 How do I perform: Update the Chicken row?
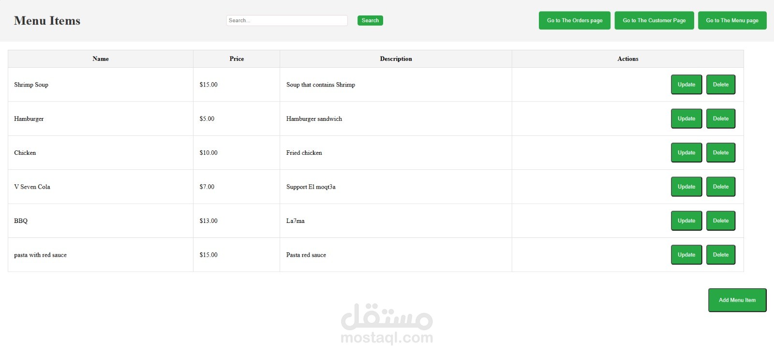click(686, 153)
